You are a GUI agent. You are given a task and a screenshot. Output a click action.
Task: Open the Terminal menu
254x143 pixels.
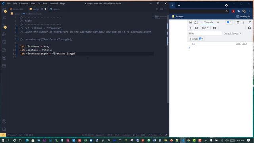click(54, 4)
